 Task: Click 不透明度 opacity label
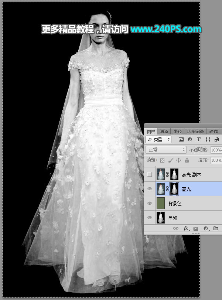[x=198, y=150]
